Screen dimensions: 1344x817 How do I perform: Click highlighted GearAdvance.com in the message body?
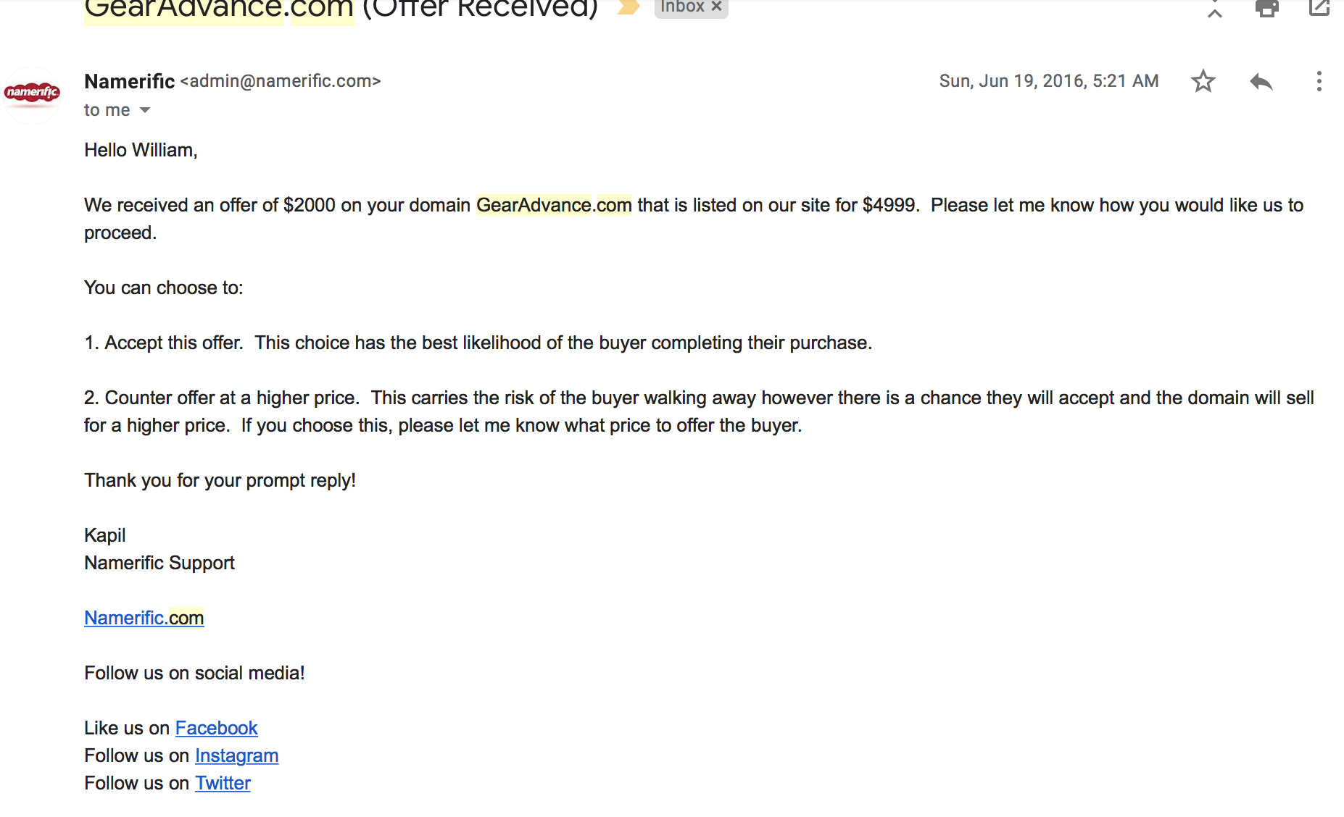click(554, 205)
